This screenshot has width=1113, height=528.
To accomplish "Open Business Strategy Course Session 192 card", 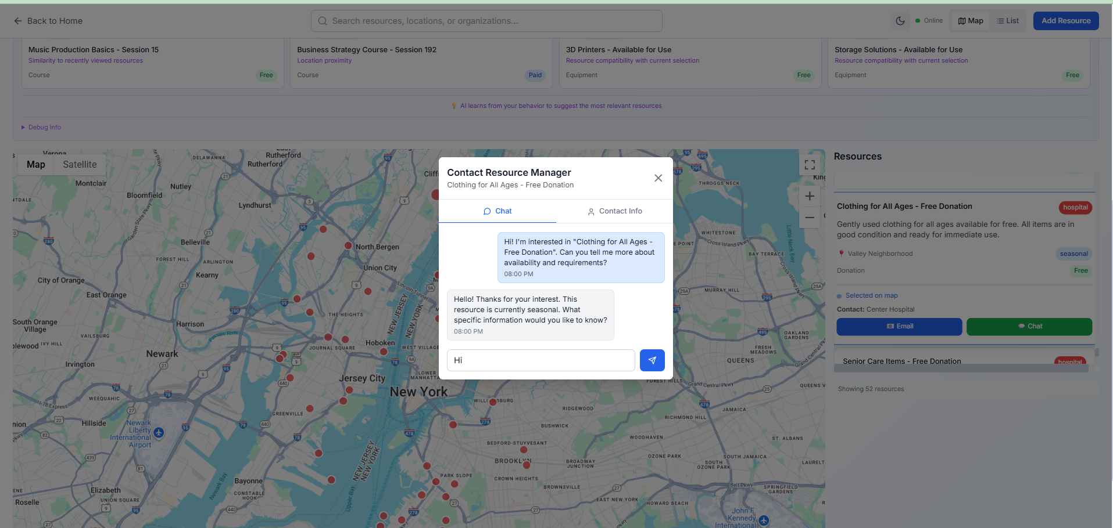I will [x=421, y=63].
